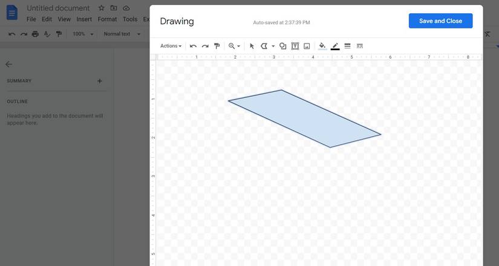Expand the Line tool dropdown arrow
This screenshot has height=266, width=499.
point(273,46)
